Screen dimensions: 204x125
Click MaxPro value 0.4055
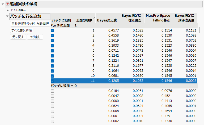(167, 106)
